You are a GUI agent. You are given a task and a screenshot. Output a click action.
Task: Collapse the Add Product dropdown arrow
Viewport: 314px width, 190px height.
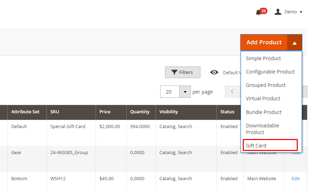click(x=295, y=43)
